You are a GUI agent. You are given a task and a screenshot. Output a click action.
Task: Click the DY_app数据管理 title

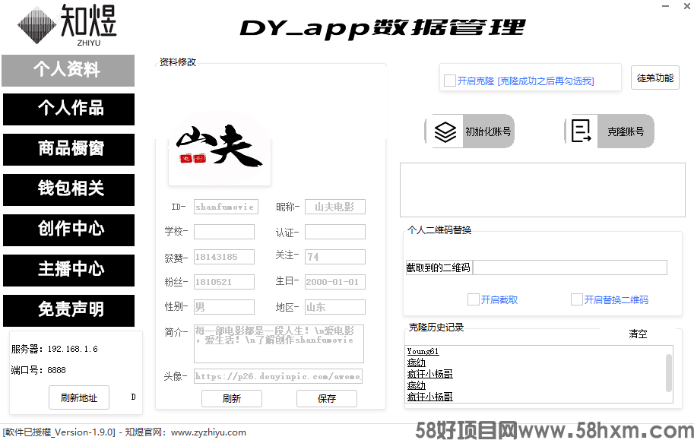coord(382,28)
